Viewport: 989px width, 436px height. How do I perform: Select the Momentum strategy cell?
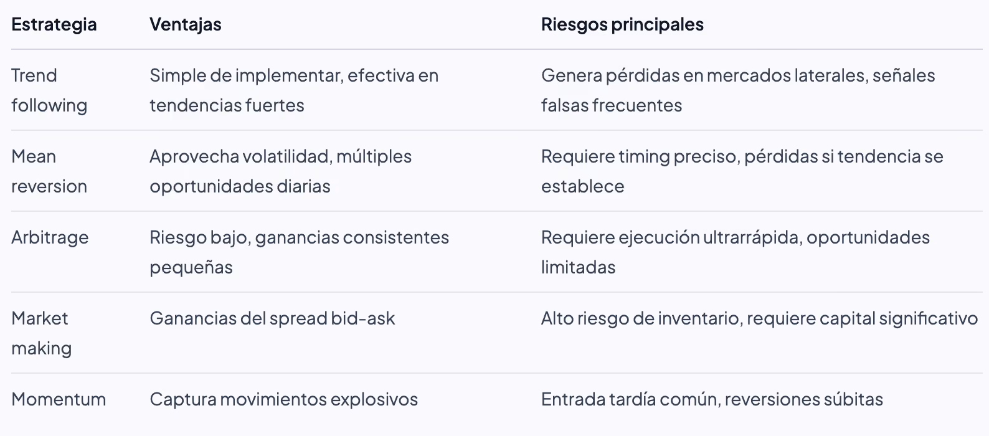point(59,399)
